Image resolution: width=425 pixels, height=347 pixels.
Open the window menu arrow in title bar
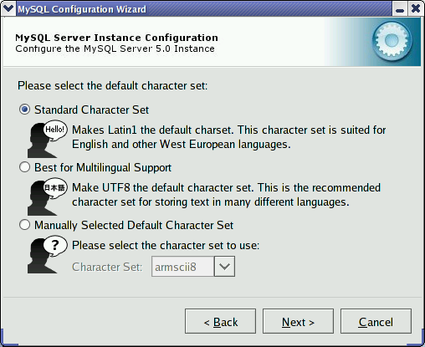point(8,8)
